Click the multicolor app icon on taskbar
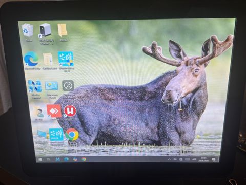Screen dimensions: 246x185 (x=75, y=159)
